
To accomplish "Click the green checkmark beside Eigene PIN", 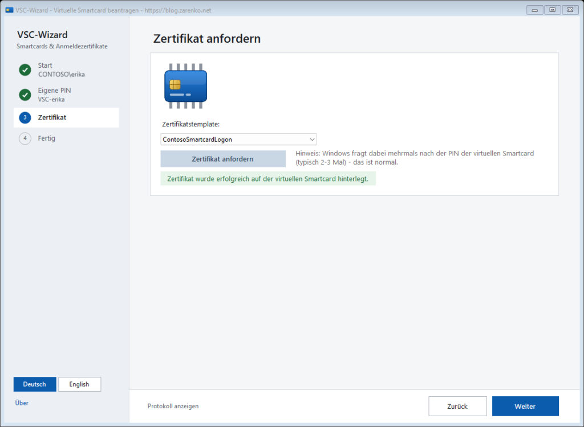I will [x=25, y=95].
